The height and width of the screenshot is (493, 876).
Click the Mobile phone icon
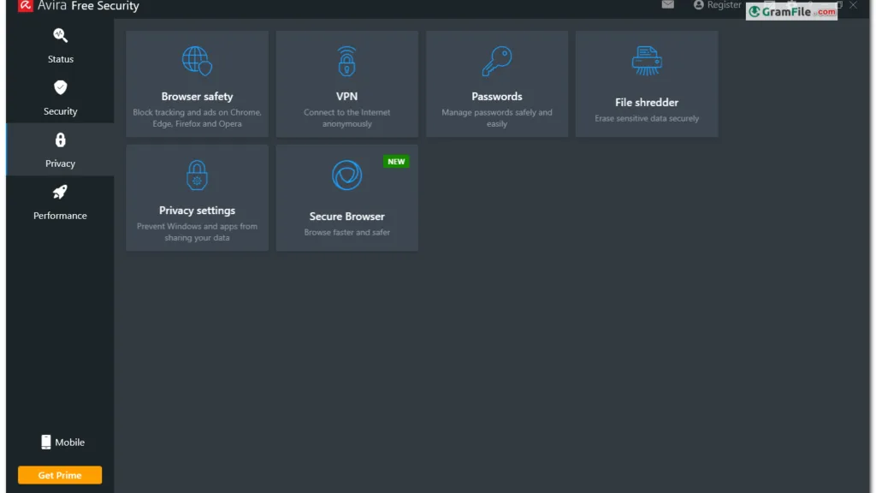(x=46, y=443)
